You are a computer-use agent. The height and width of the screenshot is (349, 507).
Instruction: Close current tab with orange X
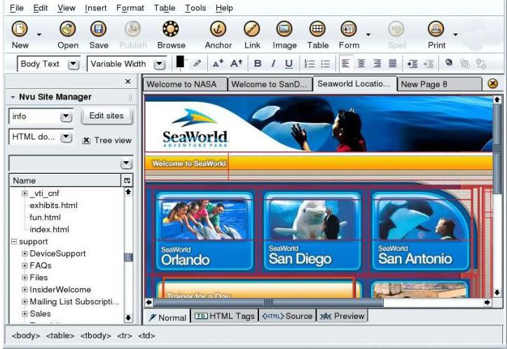[492, 84]
